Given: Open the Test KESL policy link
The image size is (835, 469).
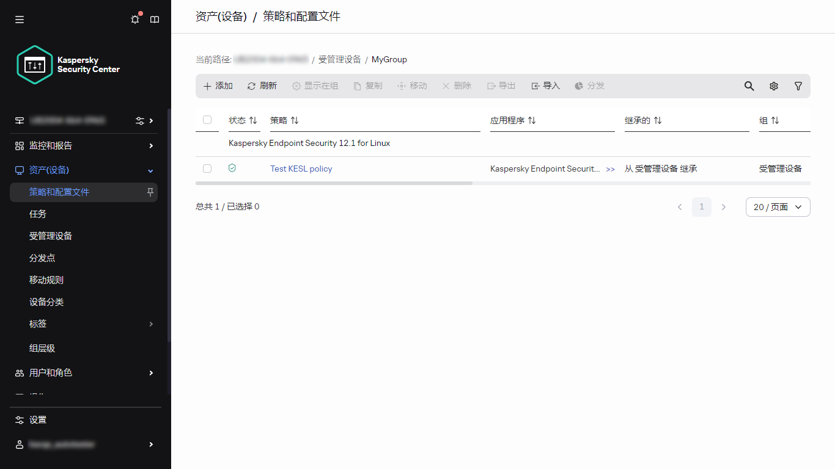Looking at the screenshot, I should pos(301,169).
